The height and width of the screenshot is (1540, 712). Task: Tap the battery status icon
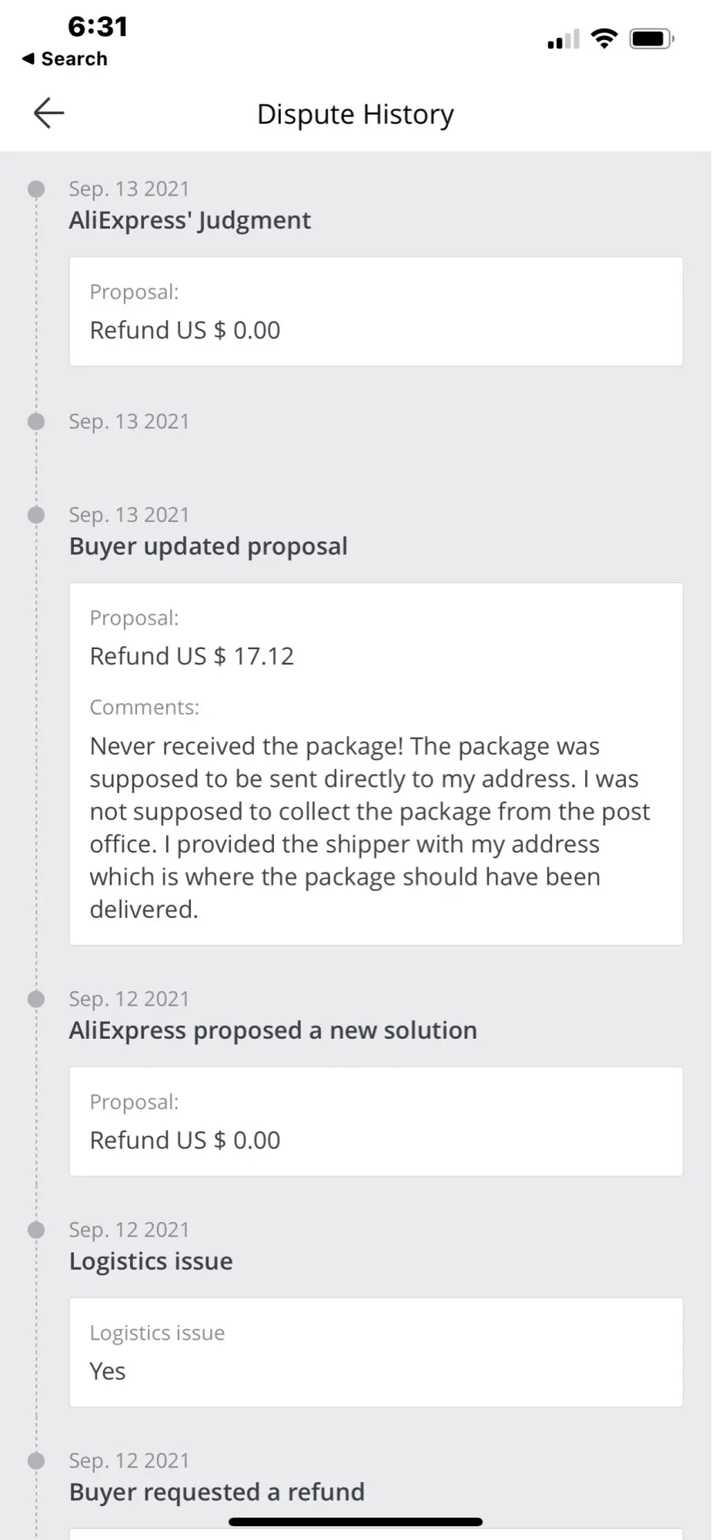coord(652,38)
